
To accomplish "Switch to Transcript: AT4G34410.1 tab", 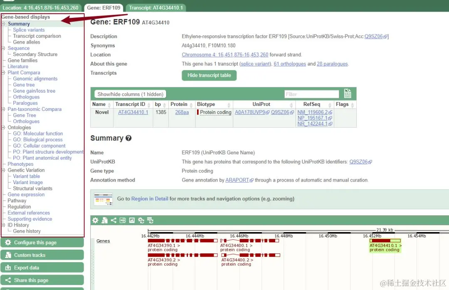I will pyautogui.click(x=156, y=8).
